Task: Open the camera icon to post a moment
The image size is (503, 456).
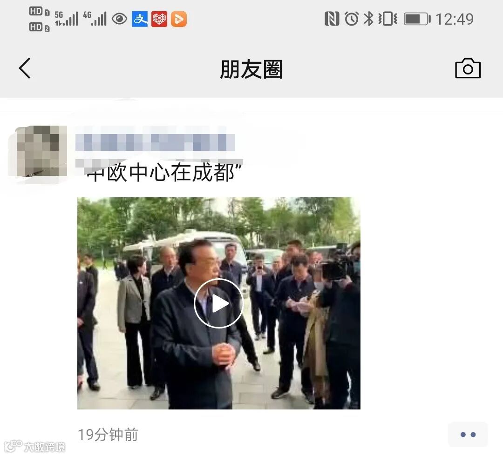Action: [468, 68]
